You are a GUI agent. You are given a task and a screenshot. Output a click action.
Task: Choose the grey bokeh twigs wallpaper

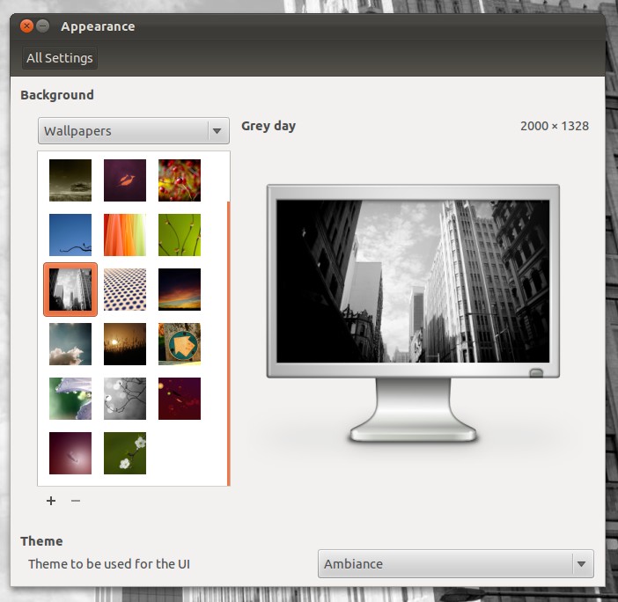pos(125,399)
